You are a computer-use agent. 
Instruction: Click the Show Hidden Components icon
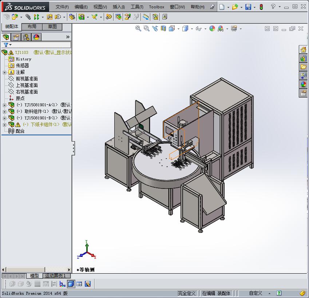(72, 17)
